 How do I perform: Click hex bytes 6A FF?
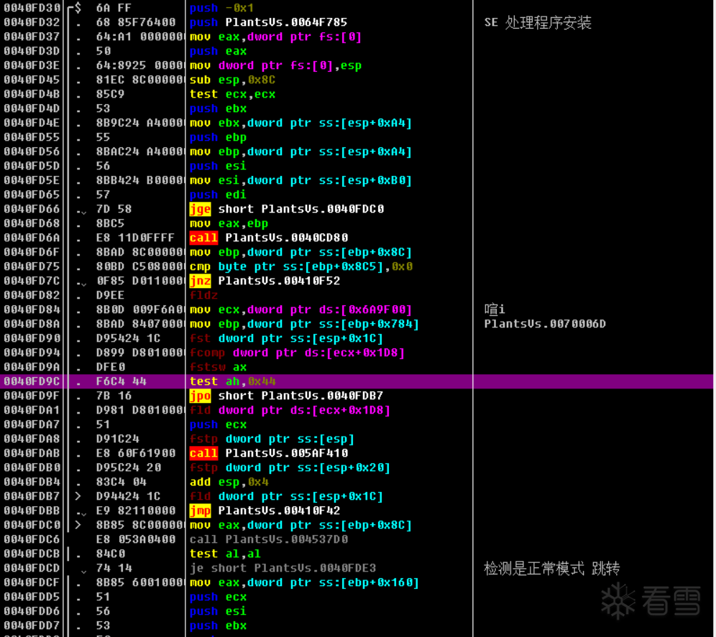(114, 8)
